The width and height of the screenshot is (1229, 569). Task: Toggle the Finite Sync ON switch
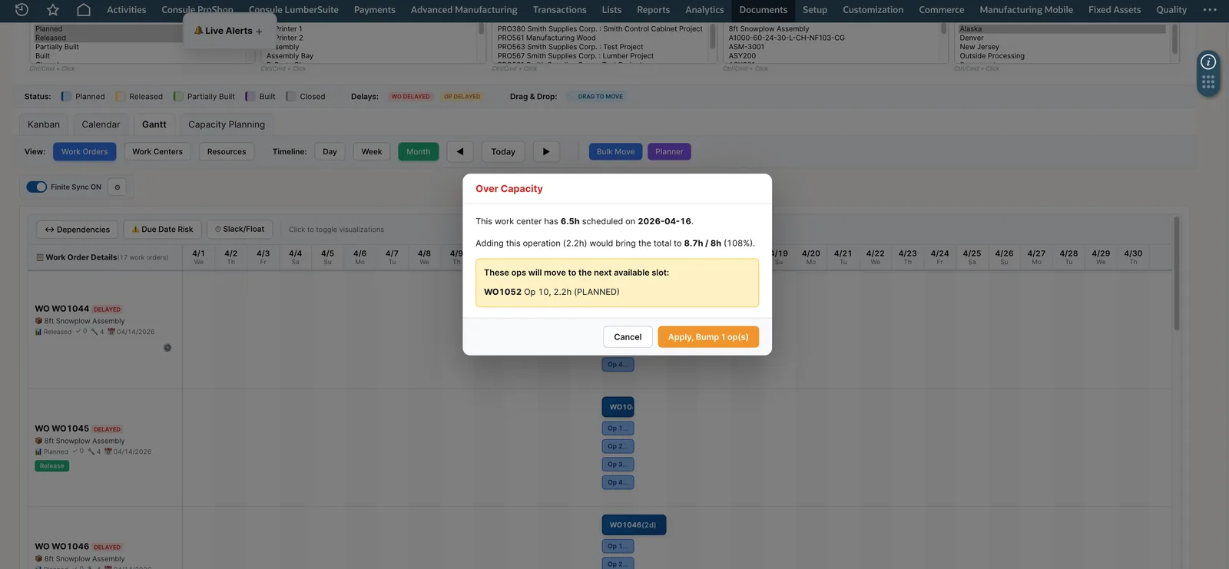coord(37,187)
